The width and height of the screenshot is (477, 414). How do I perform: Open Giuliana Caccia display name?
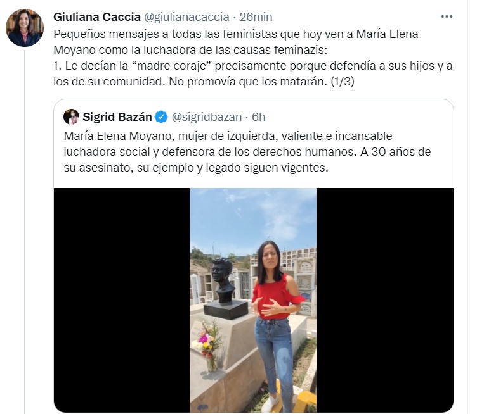tap(97, 17)
